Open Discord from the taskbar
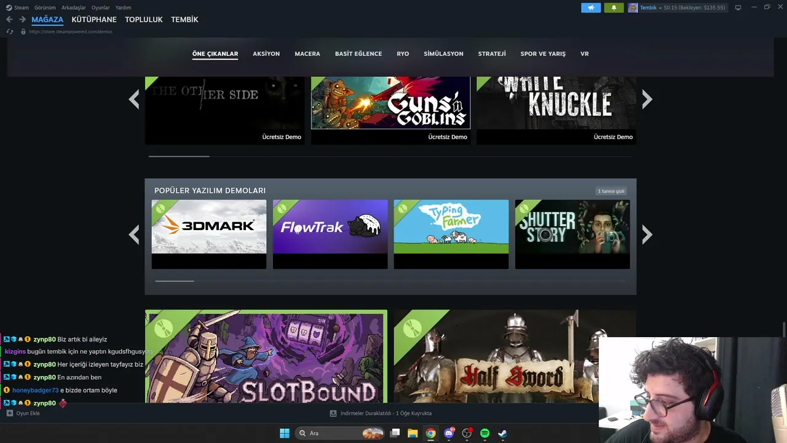Screen dimensions: 787x443 point(449,433)
